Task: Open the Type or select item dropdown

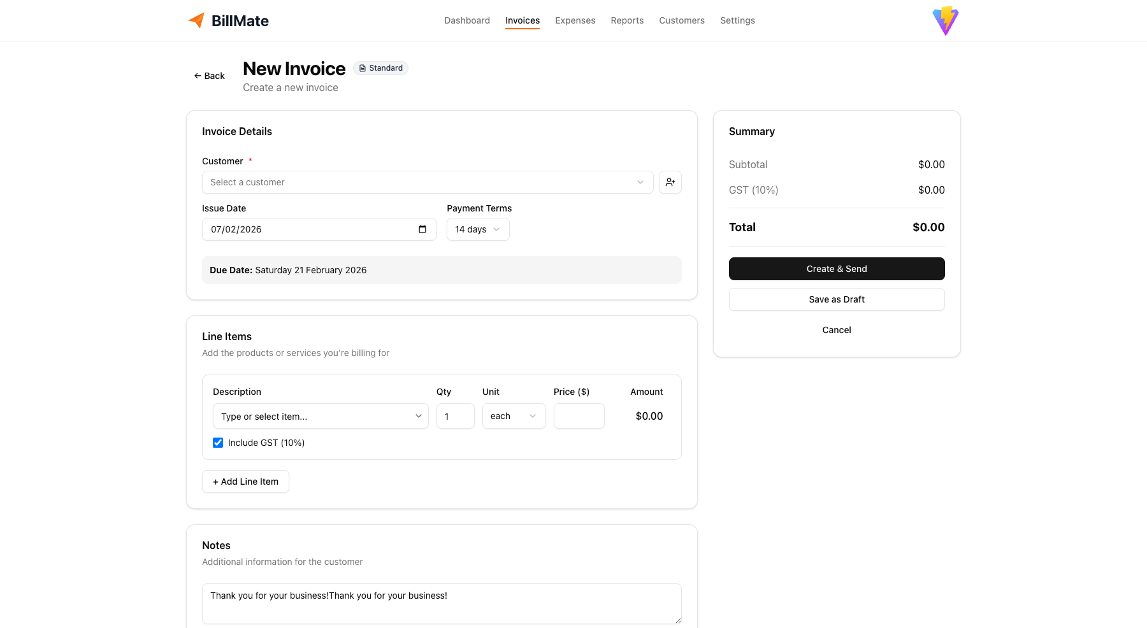Action: (x=321, y=416)
